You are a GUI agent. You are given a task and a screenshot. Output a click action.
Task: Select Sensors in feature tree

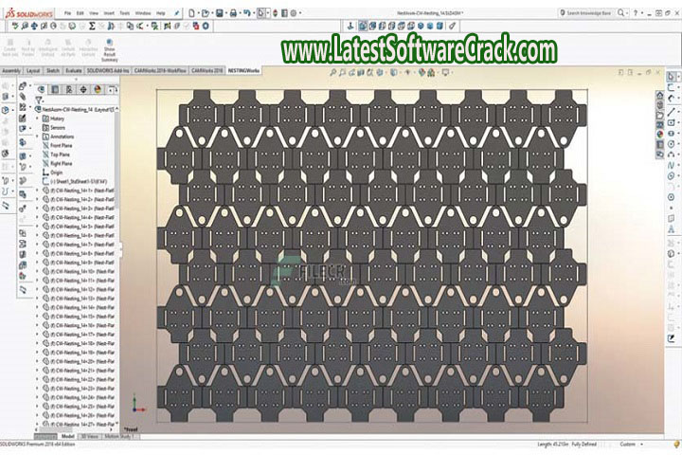pyautogui.click(x=53, y=128)
